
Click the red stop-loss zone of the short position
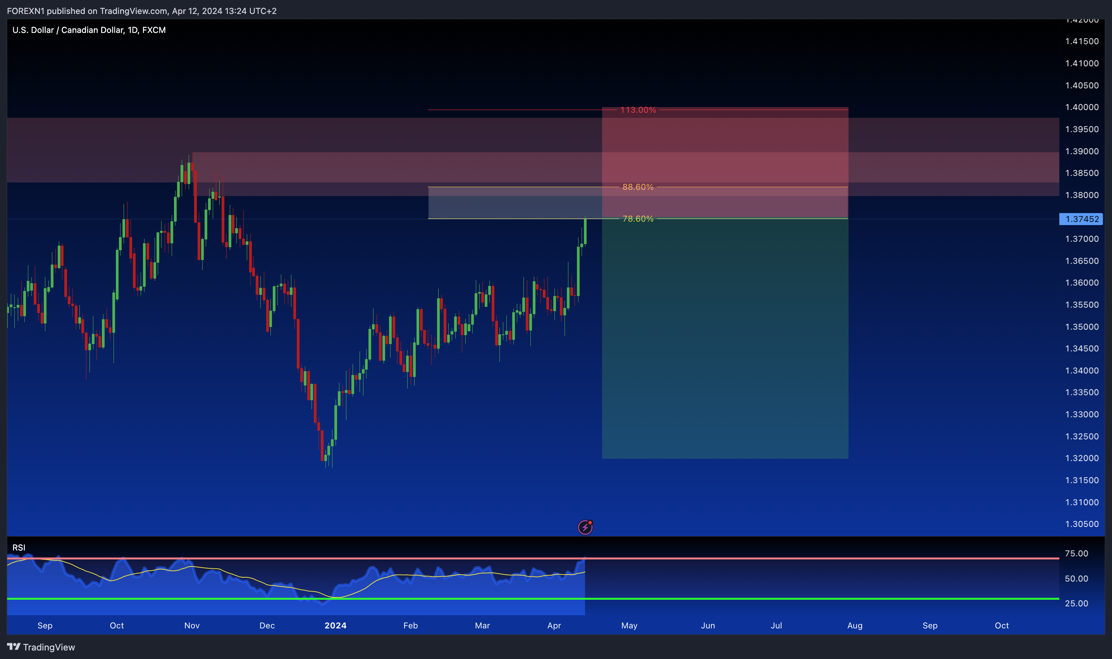725,163
